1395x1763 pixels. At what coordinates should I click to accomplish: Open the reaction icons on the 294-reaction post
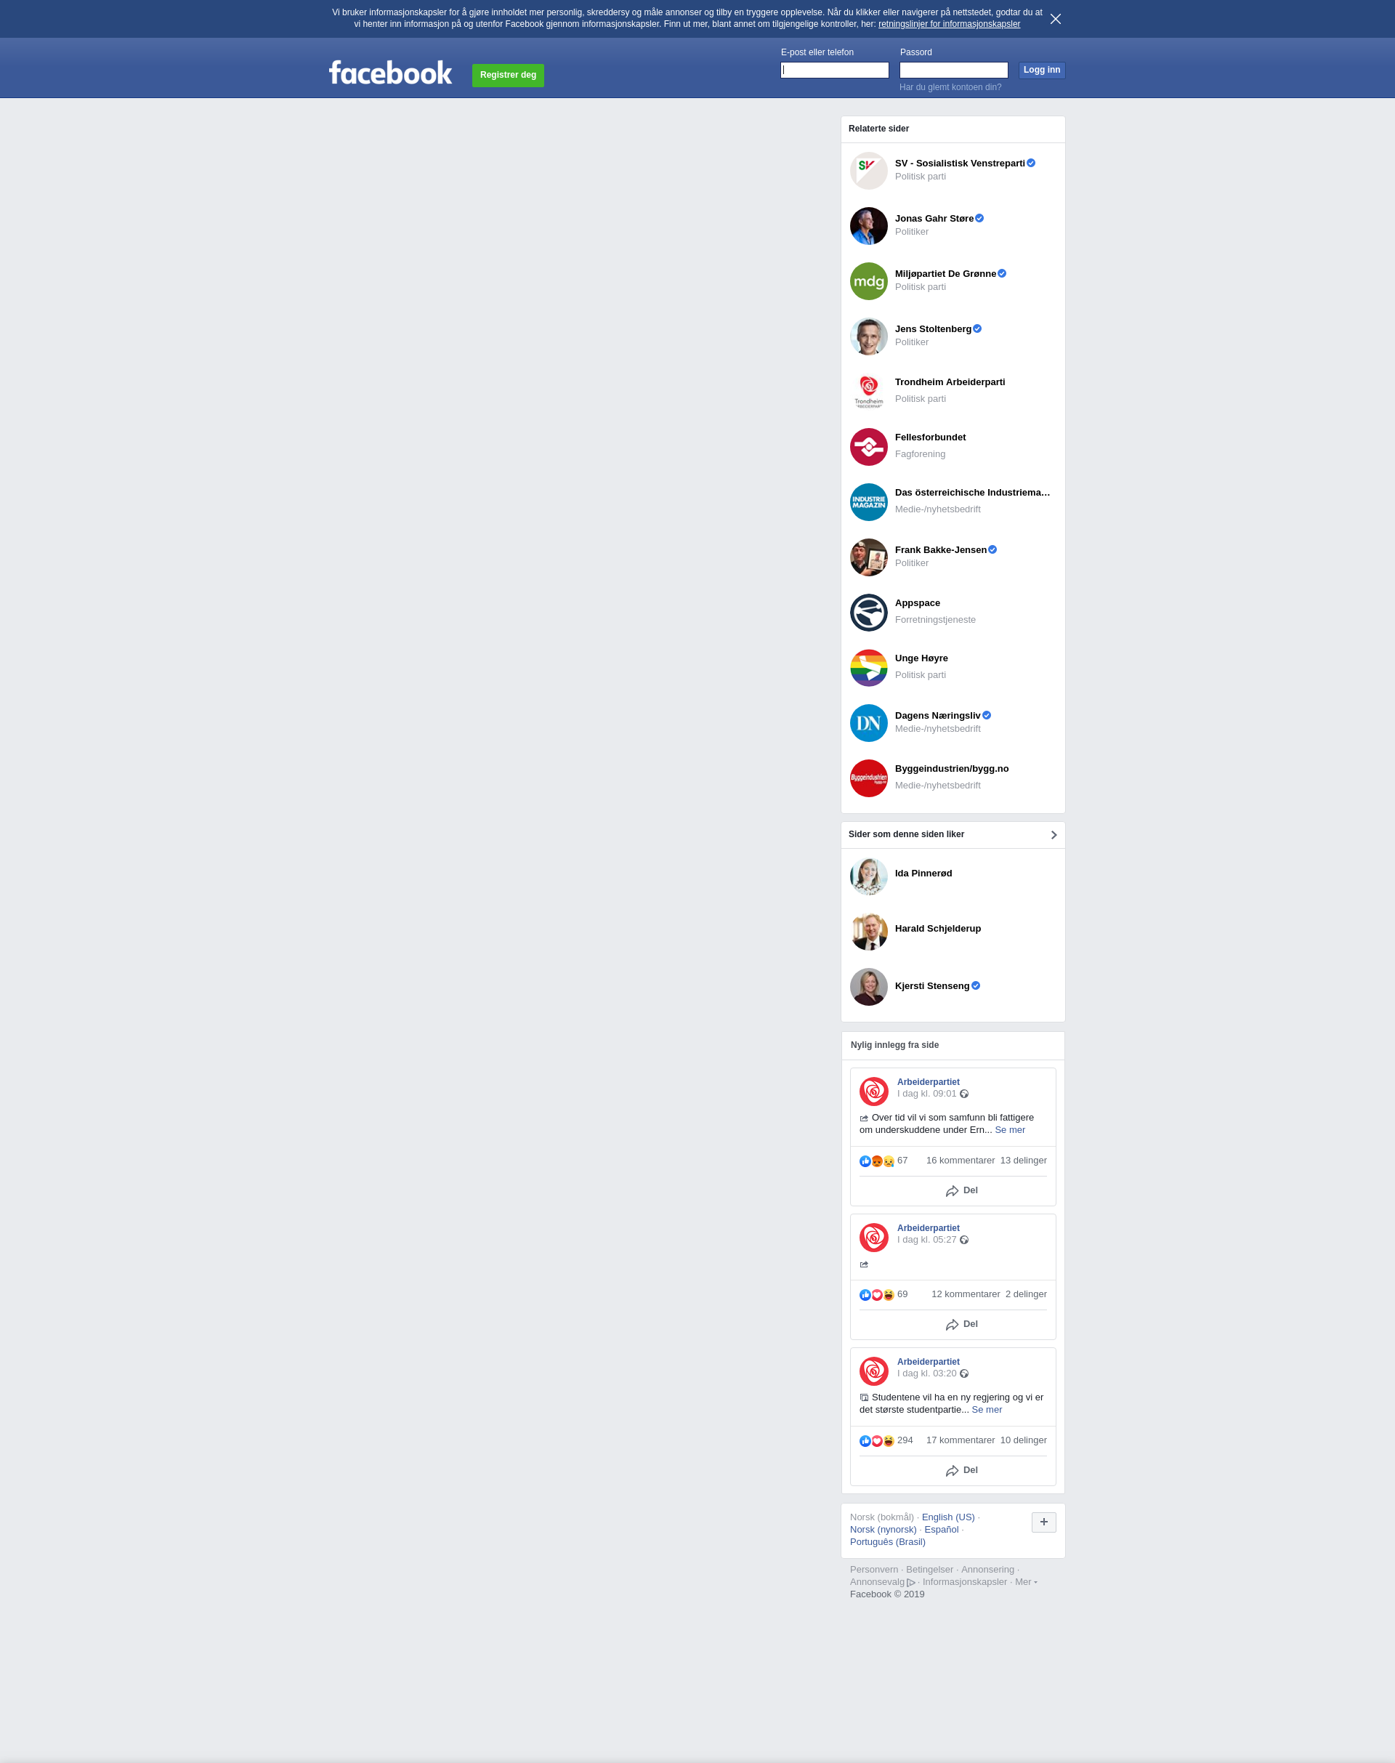click(x=876, y=1441)
